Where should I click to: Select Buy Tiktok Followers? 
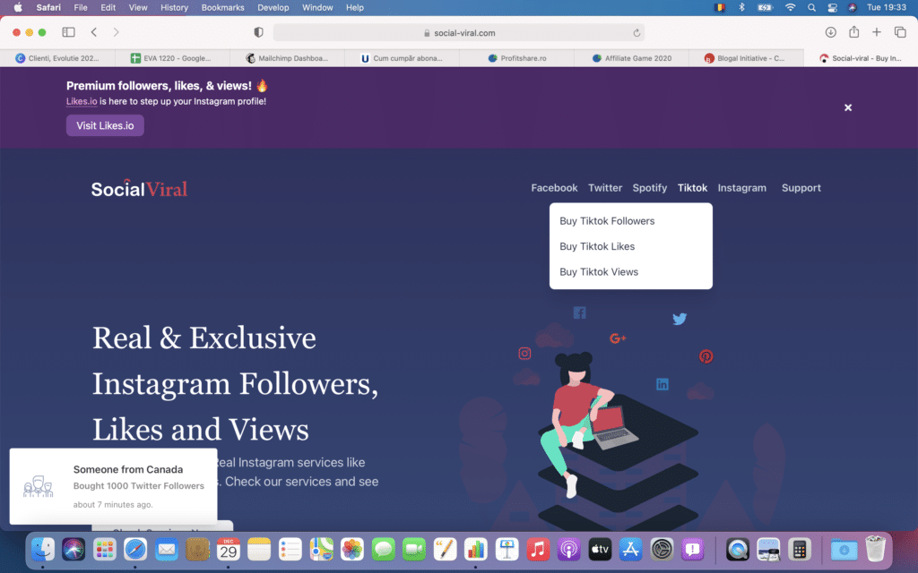click(607, 221)
